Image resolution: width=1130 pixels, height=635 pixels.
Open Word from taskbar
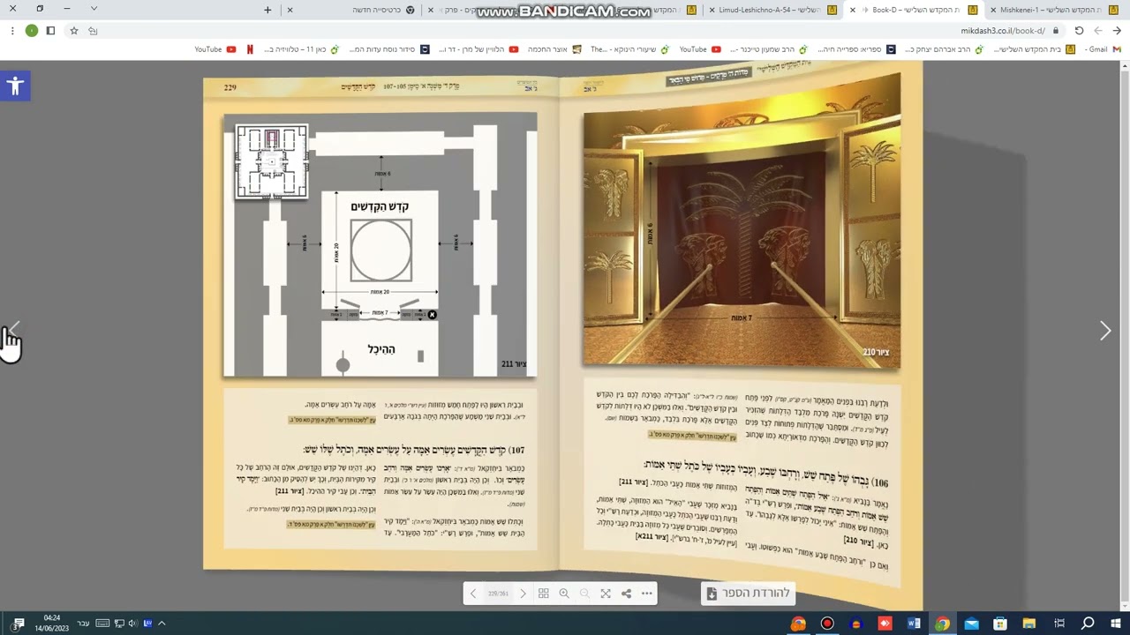[x=914, y=624]
